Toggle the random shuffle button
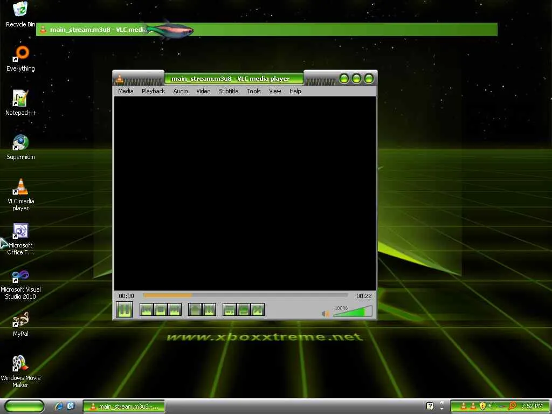This screenshot has width=552, height=414. click(x=258, y=310)
